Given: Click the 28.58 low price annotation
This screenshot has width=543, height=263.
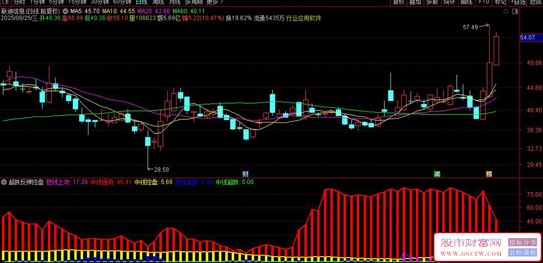Looking at the screenshot, I should (x=162, y=170).
